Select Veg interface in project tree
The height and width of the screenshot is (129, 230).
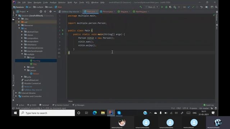pyautogui.click(x=35, y=64)
